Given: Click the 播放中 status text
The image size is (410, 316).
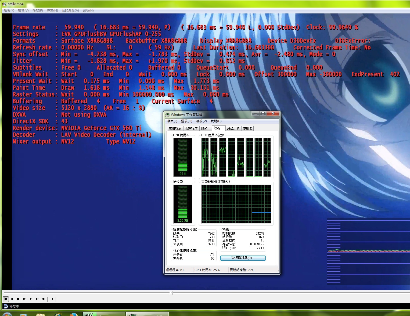Looking at the screenshot, I should pyautogui.click(x=14, y=306).
